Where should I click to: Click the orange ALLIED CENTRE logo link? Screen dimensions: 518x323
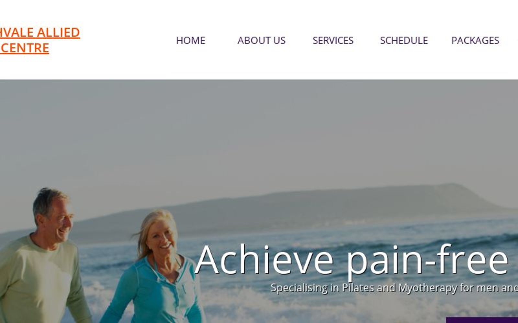[40, 40]
